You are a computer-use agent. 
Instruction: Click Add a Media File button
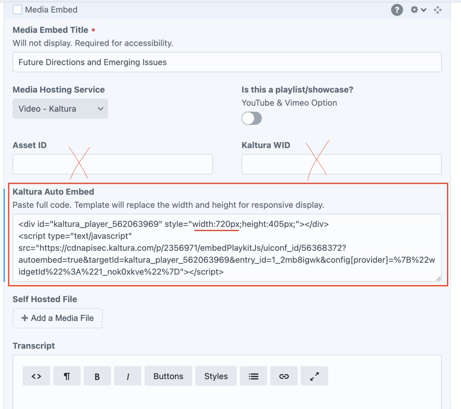(x=58, y=318)
